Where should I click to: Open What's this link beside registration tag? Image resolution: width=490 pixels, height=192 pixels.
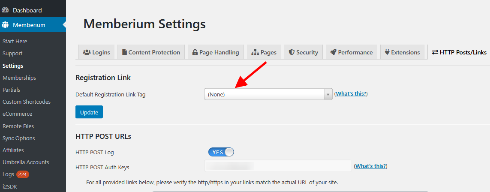click(x=351, y=94)
